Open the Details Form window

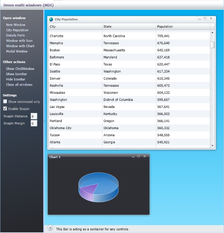[x=16, y=35]
